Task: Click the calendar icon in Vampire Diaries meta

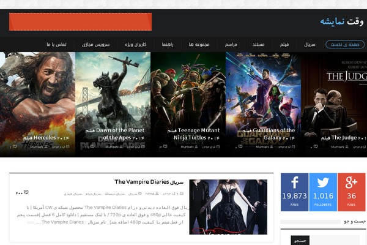Action: point(182,194)
